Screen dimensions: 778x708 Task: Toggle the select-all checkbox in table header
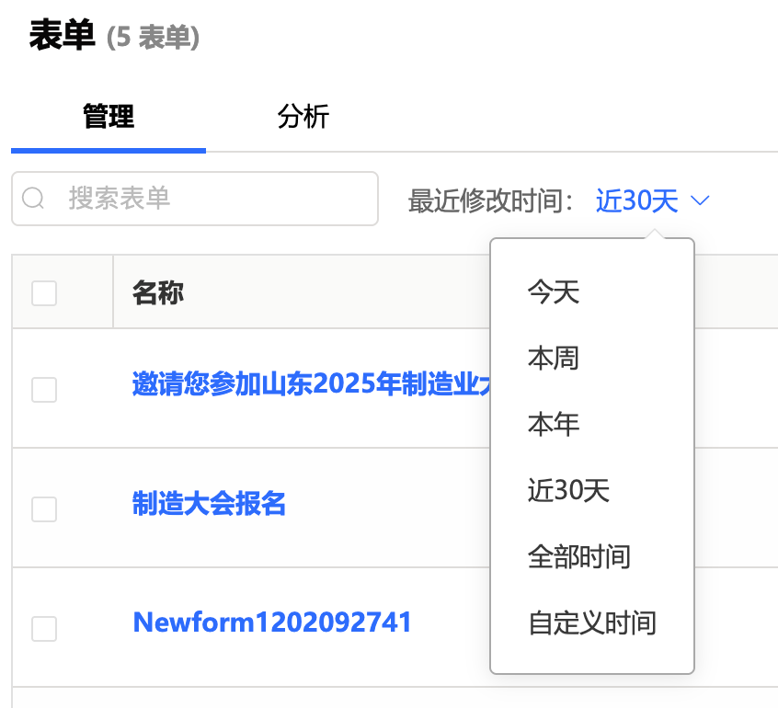pyautogui.click(x=44, y=293)
